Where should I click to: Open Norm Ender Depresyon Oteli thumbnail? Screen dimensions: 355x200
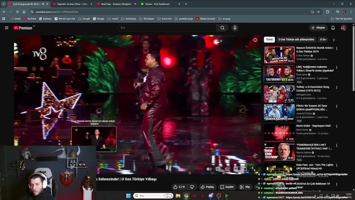pyautogui.click(x=279, y=132)
